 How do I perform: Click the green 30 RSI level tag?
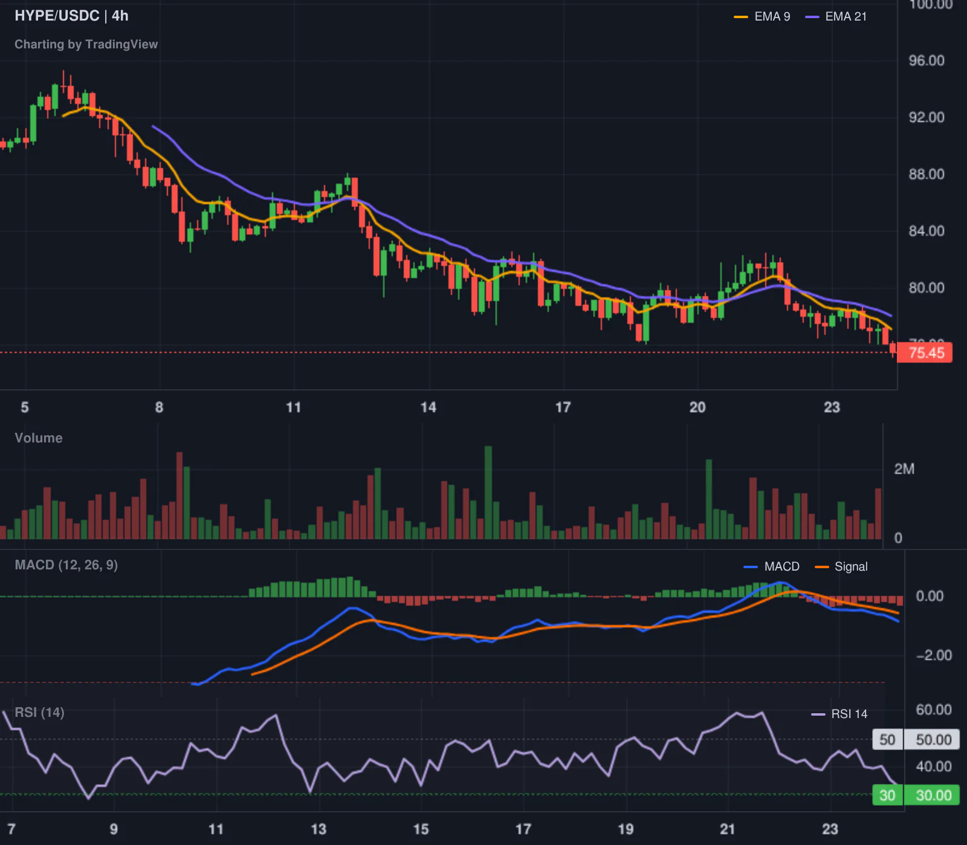[x=887, y=795]
